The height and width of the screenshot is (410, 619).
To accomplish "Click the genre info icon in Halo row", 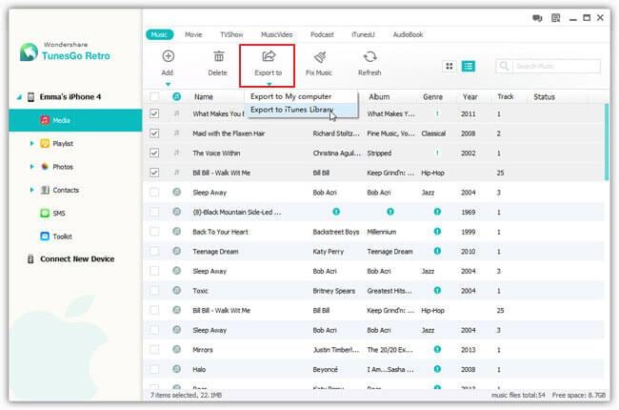I will click(437, 369).
